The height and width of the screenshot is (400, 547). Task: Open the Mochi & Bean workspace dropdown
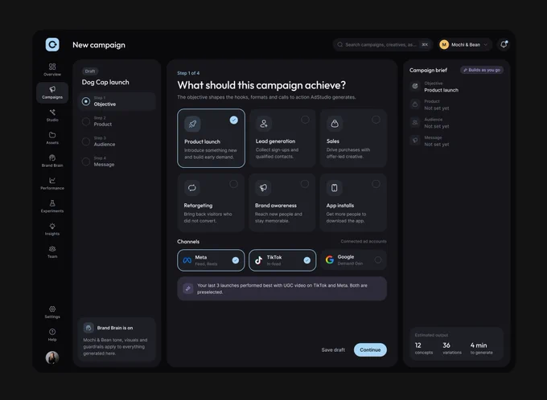pos(466,45)
